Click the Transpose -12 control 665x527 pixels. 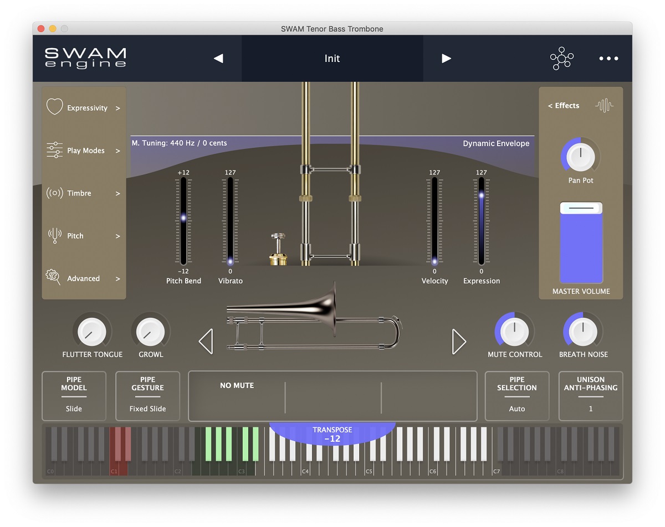[x=332, y=434]
